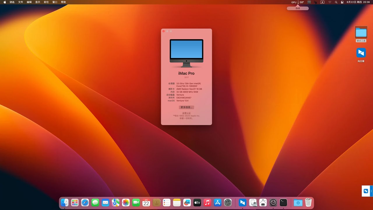
Task: Click the display status icon in menu bar
Action: coord(316,2)
